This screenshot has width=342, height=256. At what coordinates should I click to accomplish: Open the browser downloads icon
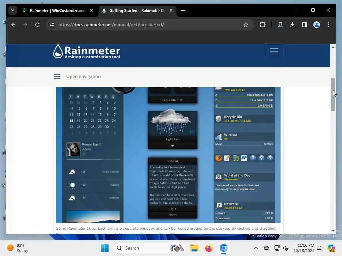[293, 25]
